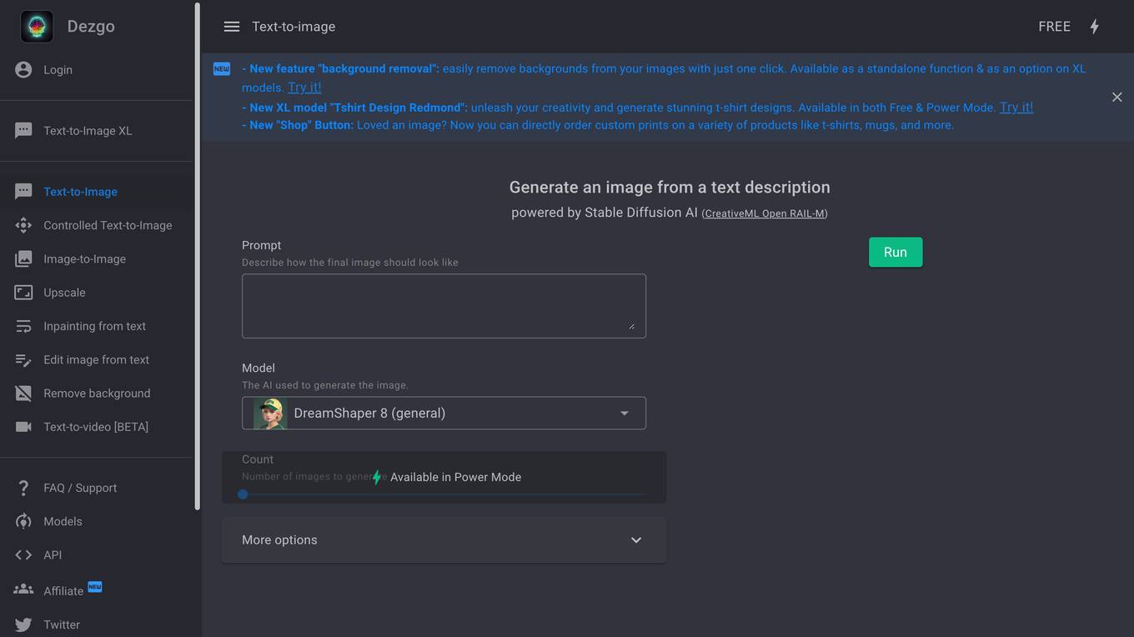Go to Controlled Text-to-Image
1134x637 pixels.
click(x=108, y=225)
